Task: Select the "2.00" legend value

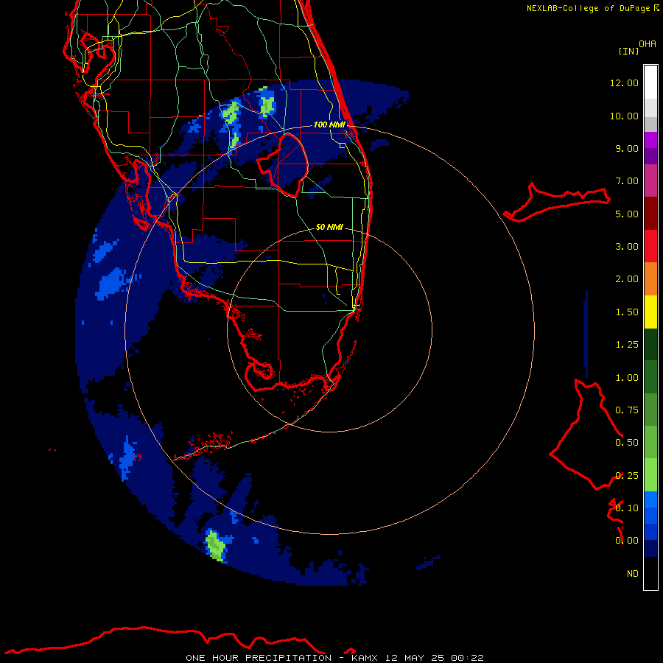Action: 627,279
